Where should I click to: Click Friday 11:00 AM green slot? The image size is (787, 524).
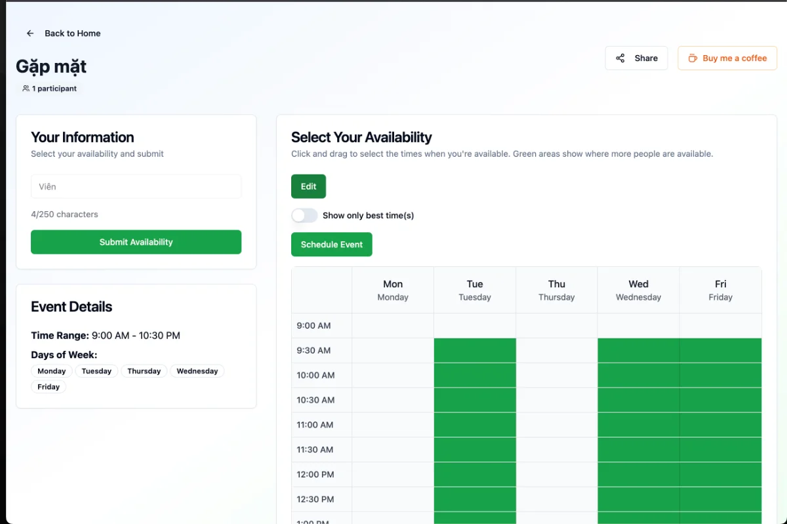[x=720, y=425]
